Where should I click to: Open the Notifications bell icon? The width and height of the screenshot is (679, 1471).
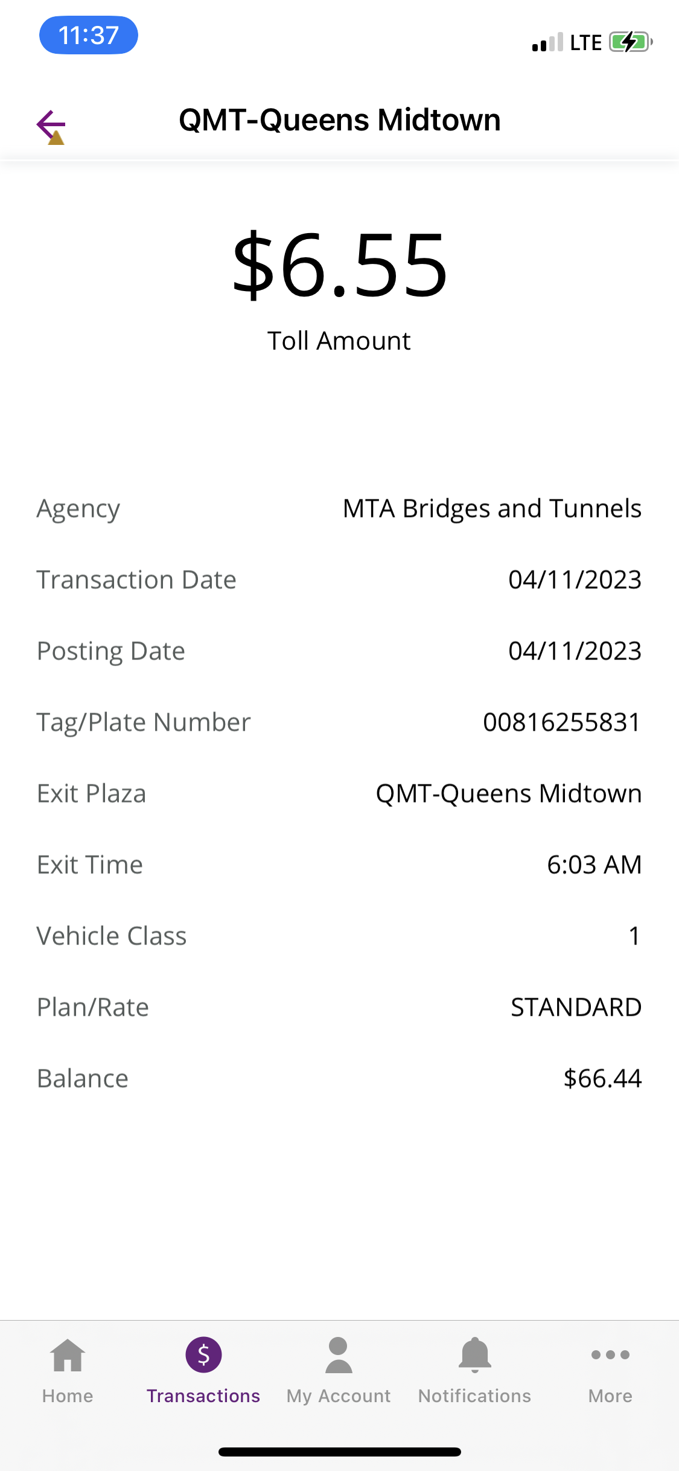click(475, 1355)
